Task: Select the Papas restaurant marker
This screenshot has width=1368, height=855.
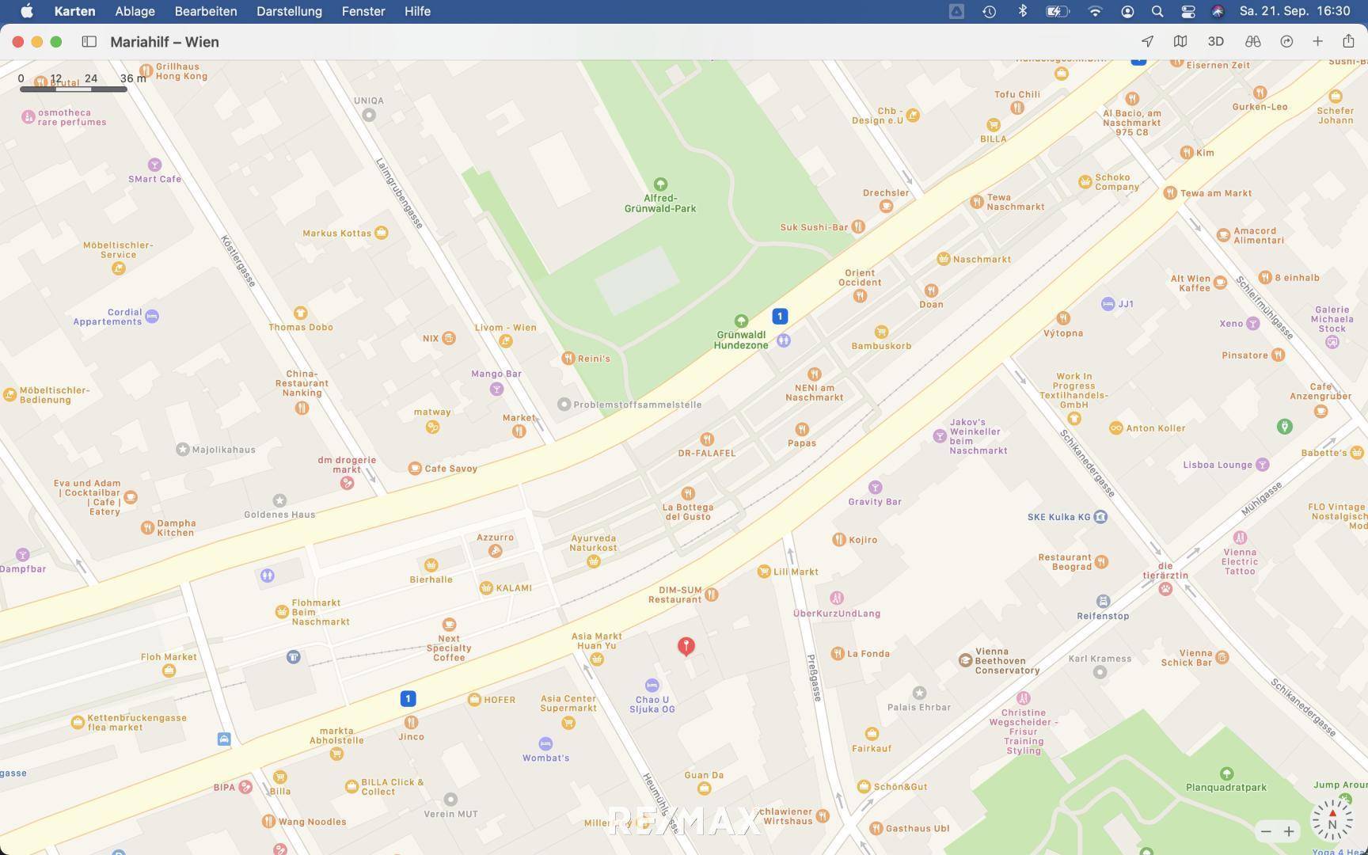Action: (x=802, y=429)
